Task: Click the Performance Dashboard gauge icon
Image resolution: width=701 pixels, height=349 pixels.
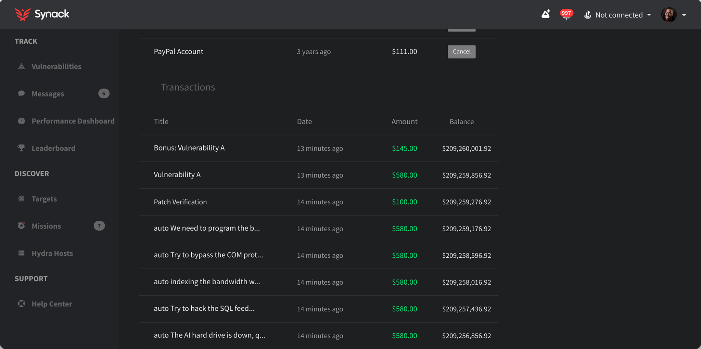Action: 21,121
